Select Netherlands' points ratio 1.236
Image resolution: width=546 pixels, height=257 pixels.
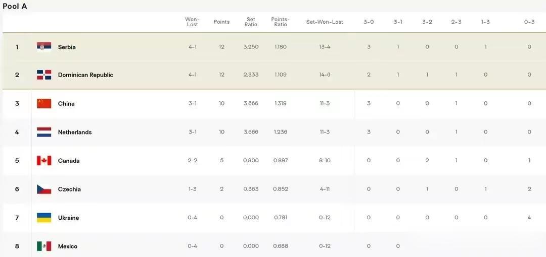[x=280, y=132]
